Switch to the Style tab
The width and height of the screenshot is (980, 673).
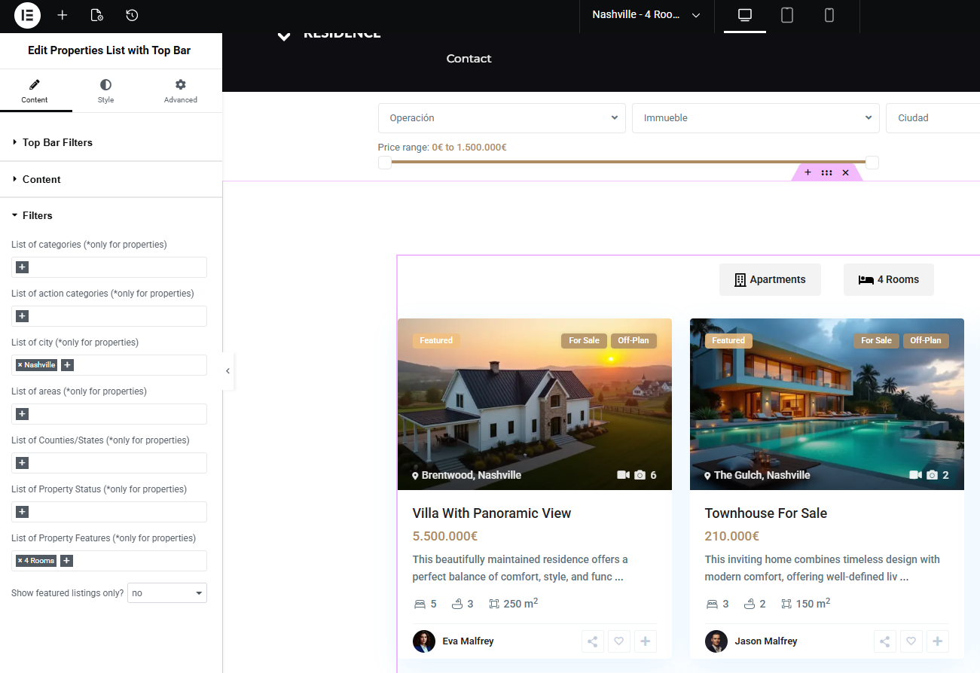pos(105,90)
